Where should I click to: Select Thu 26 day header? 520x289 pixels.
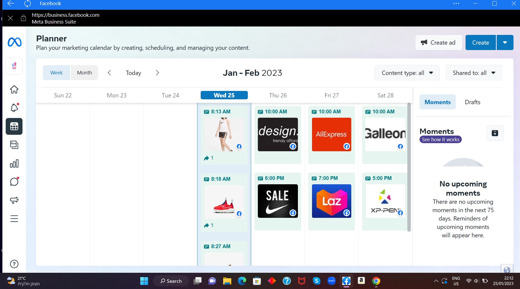tap(278, 95)
